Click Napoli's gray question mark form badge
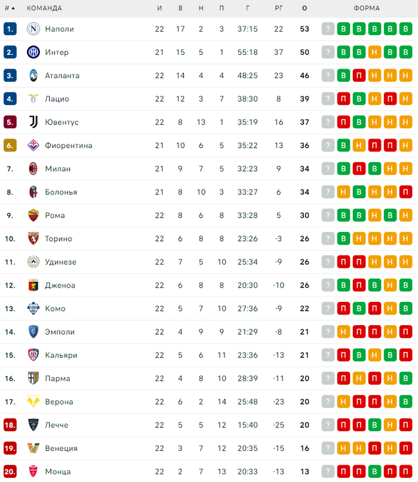 point(328,29)
